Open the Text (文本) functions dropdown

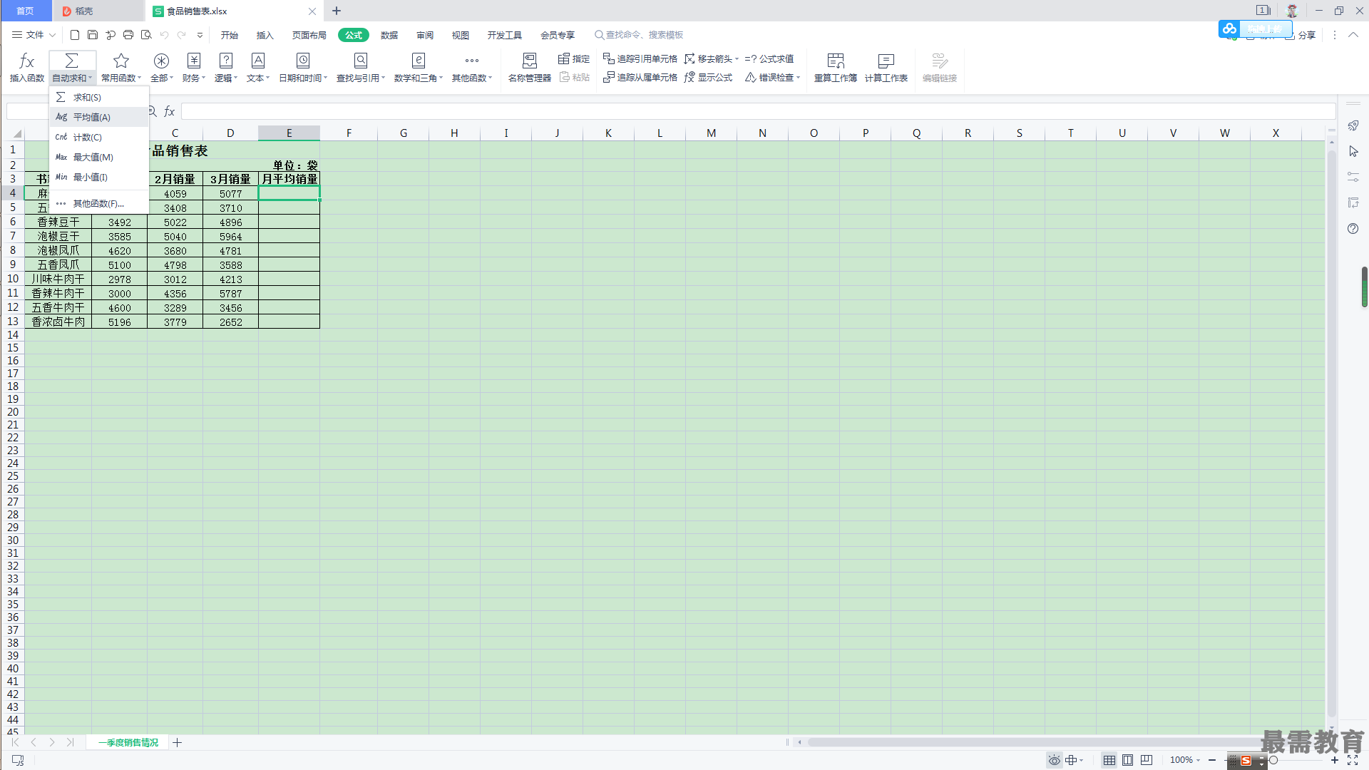coord(258,68)
